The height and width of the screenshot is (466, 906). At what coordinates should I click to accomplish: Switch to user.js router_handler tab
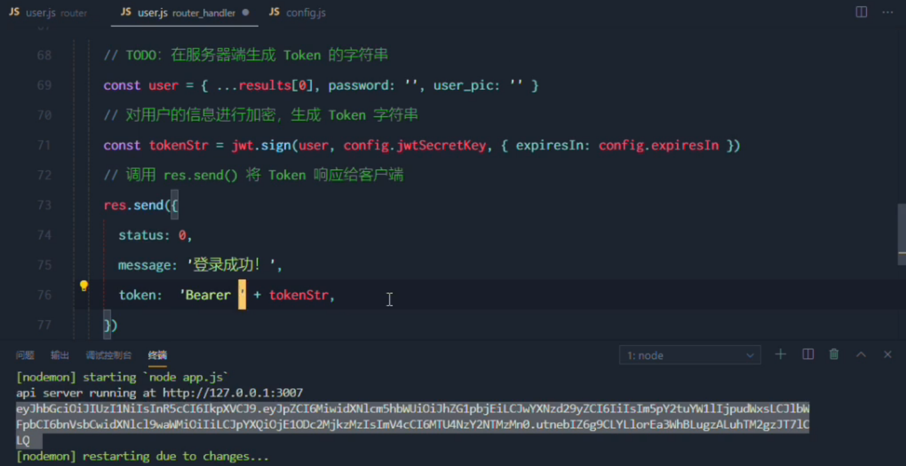(x=185, y=12)
